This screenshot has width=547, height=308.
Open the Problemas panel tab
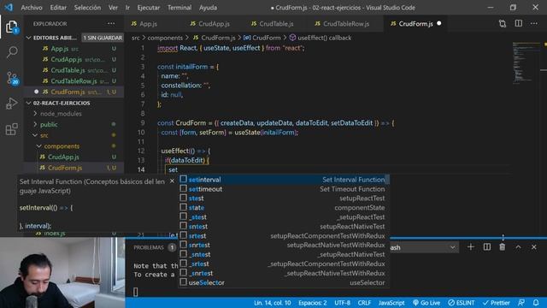click(x=149, y=247)
